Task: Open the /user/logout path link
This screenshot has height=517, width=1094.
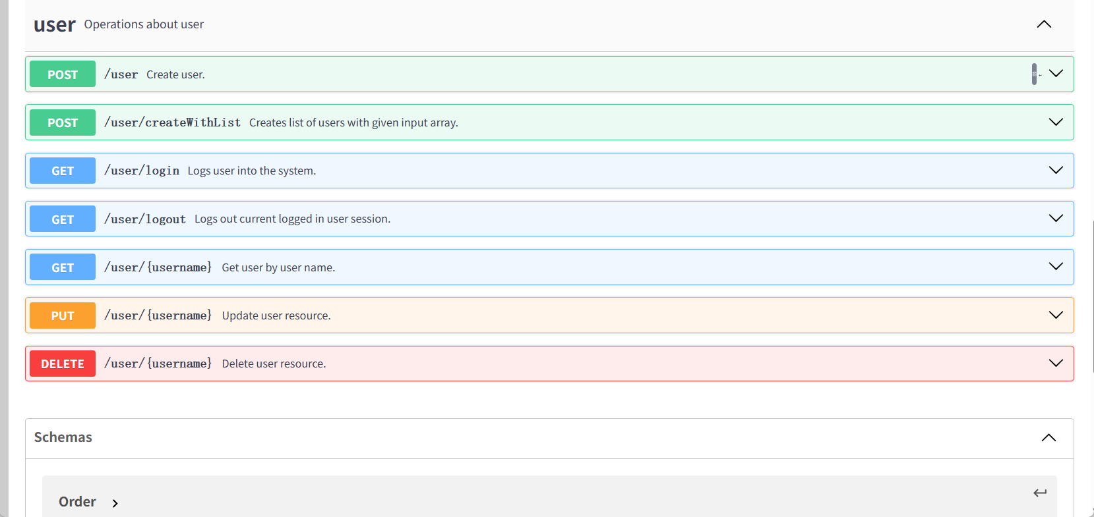Action: point(145,219)
